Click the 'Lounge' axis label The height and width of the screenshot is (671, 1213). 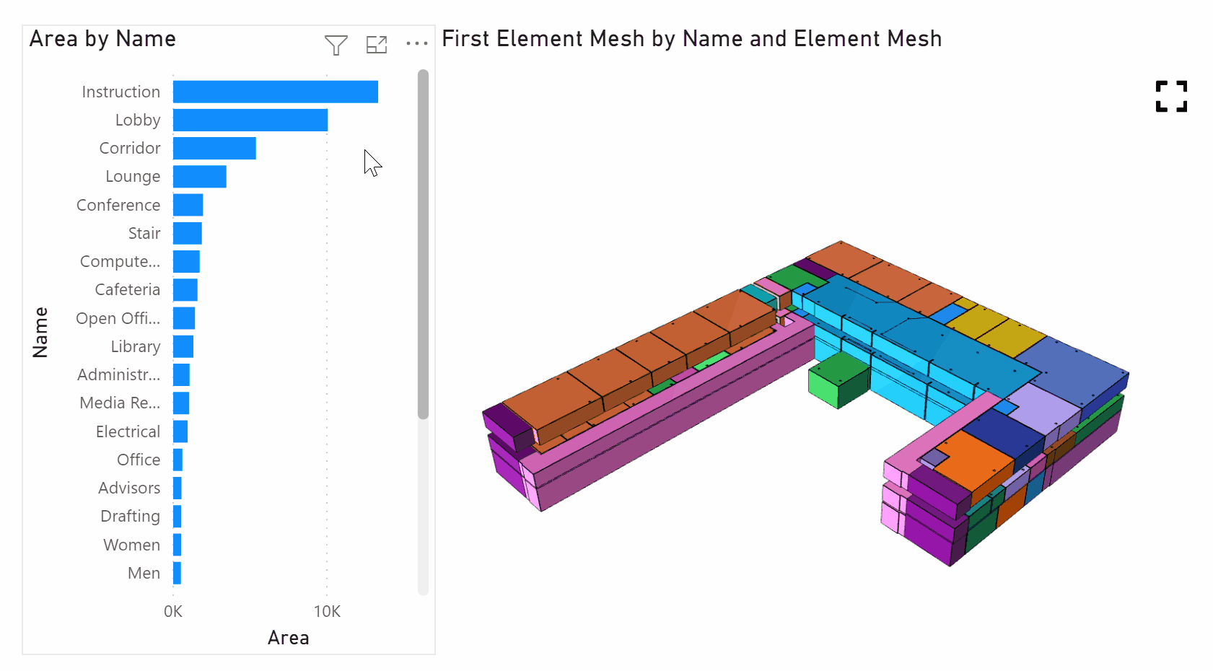point(133,177)
